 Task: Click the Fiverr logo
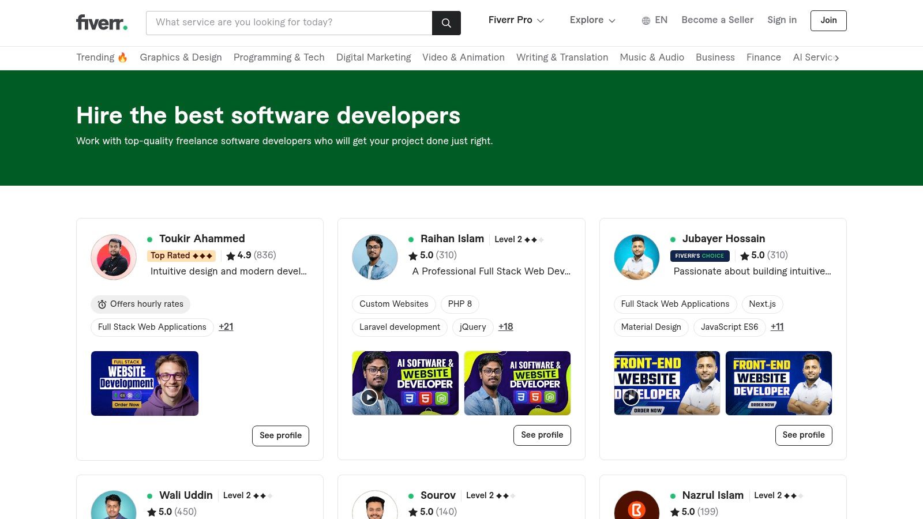point(101,22)
